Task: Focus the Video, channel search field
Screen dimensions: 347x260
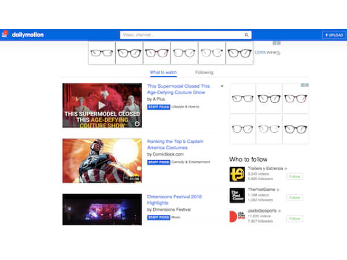Action: (182, 35)
